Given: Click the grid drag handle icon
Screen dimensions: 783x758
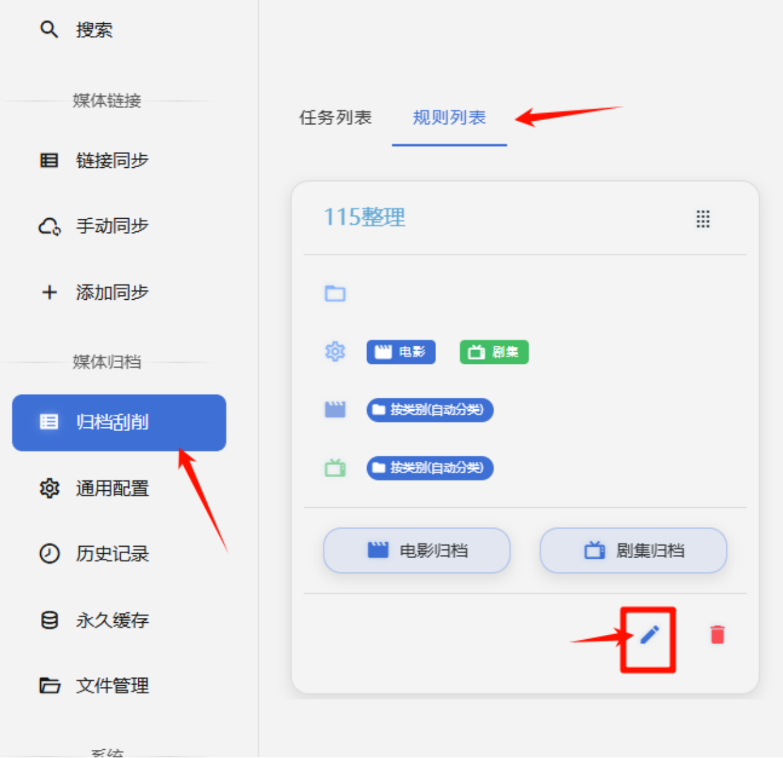Looking at the screenshot, I should point(703,219).
